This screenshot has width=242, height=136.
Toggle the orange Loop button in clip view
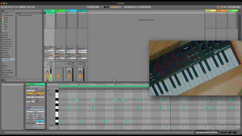(x=35, y=93)
